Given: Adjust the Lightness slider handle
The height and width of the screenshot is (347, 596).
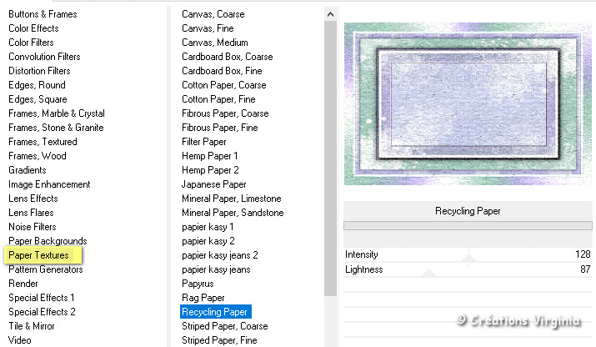Looking at the screenshot, I should point(428,273).
